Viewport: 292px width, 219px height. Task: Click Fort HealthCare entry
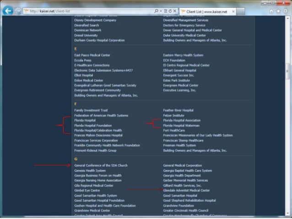point(174,130)
